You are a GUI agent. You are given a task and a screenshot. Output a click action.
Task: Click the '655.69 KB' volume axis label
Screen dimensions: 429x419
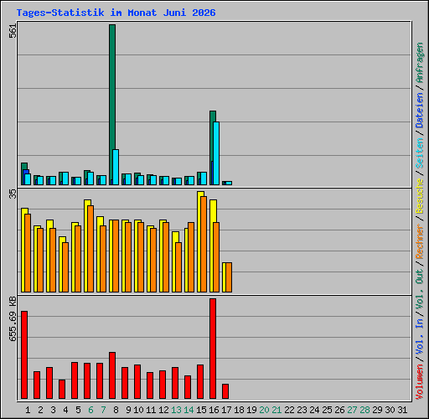[13, 319]
